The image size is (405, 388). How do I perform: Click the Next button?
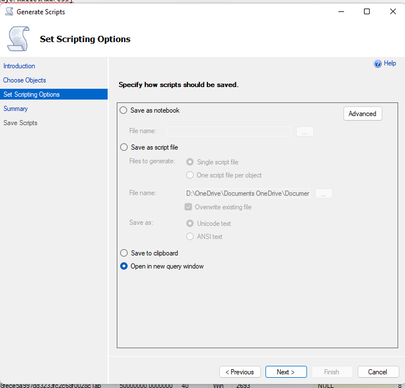point(286,372)
